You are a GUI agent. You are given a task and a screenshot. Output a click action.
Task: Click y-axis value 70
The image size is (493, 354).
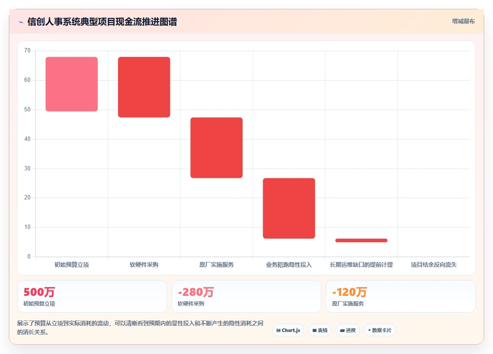(x=27, y=51)
